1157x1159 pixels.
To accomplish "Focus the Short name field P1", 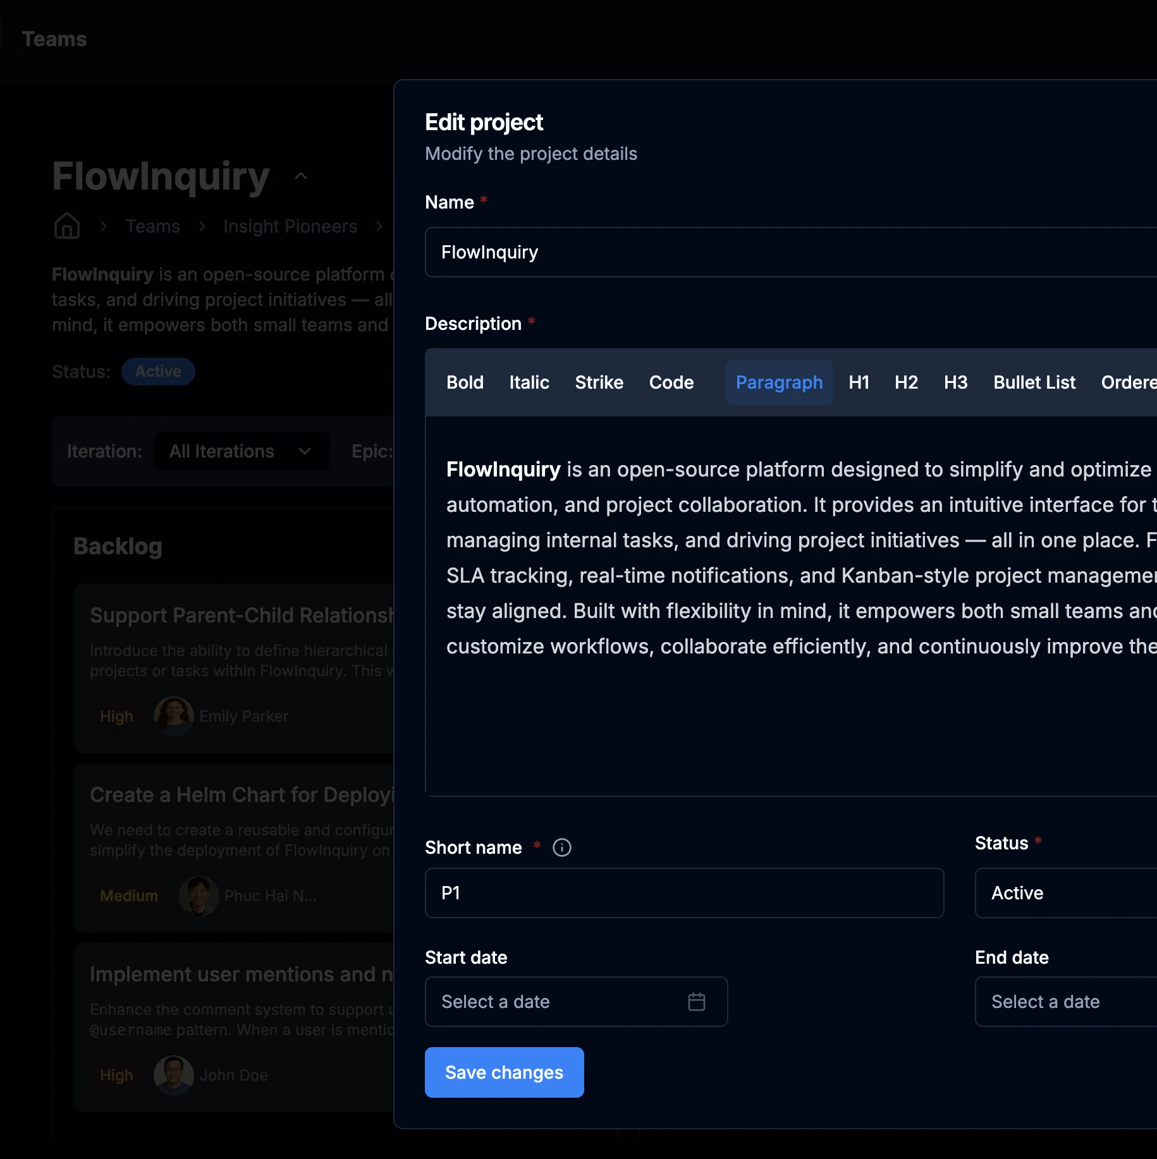I will tap(684, 893).
